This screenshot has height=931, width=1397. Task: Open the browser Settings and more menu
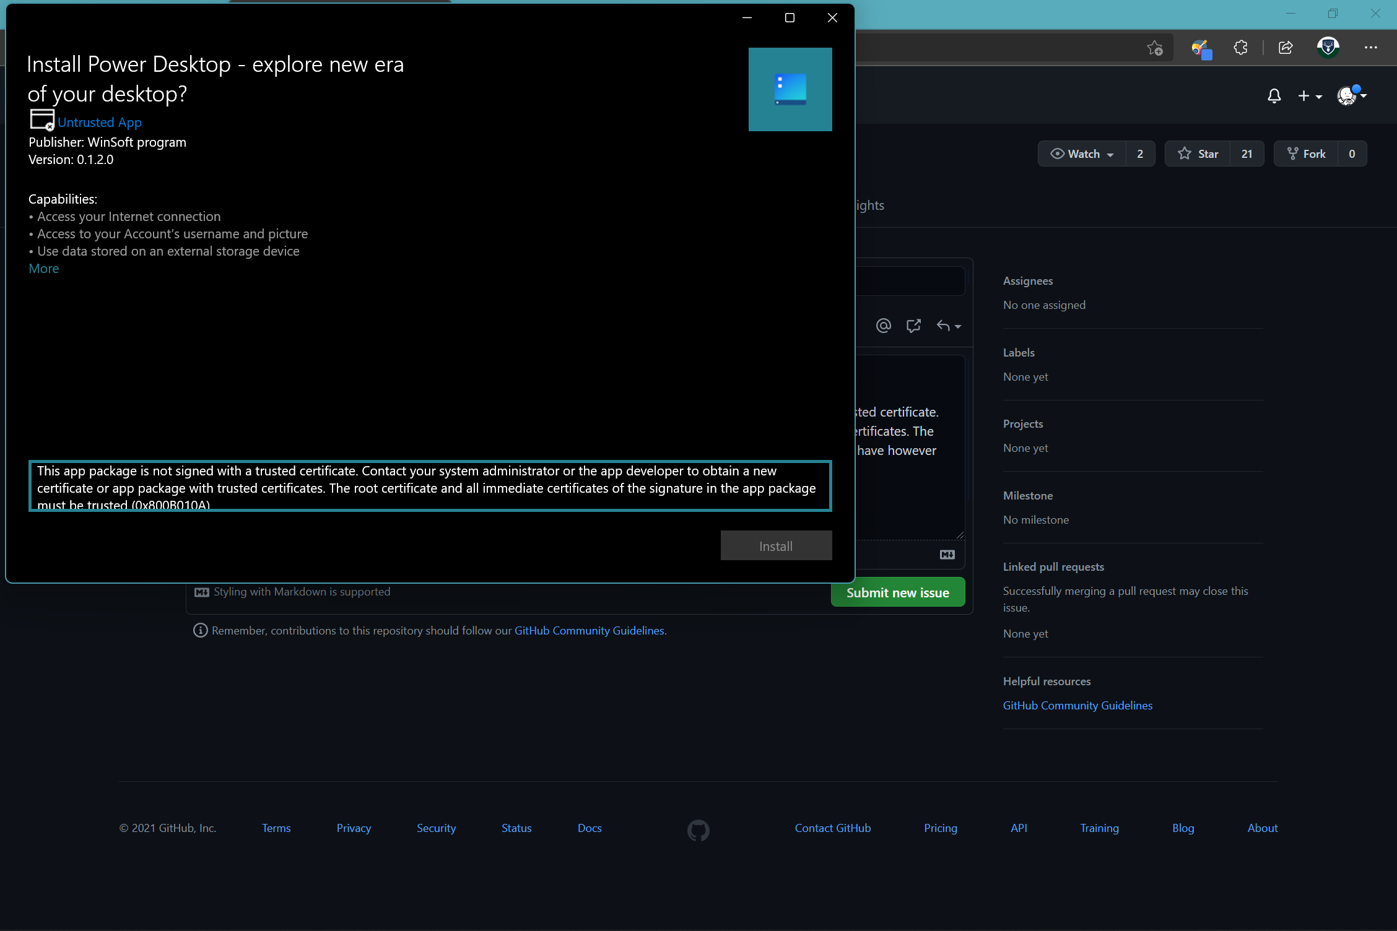[1371, 48]
